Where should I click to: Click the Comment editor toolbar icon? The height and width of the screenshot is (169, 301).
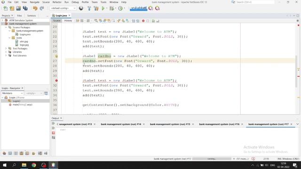[153, 21]
